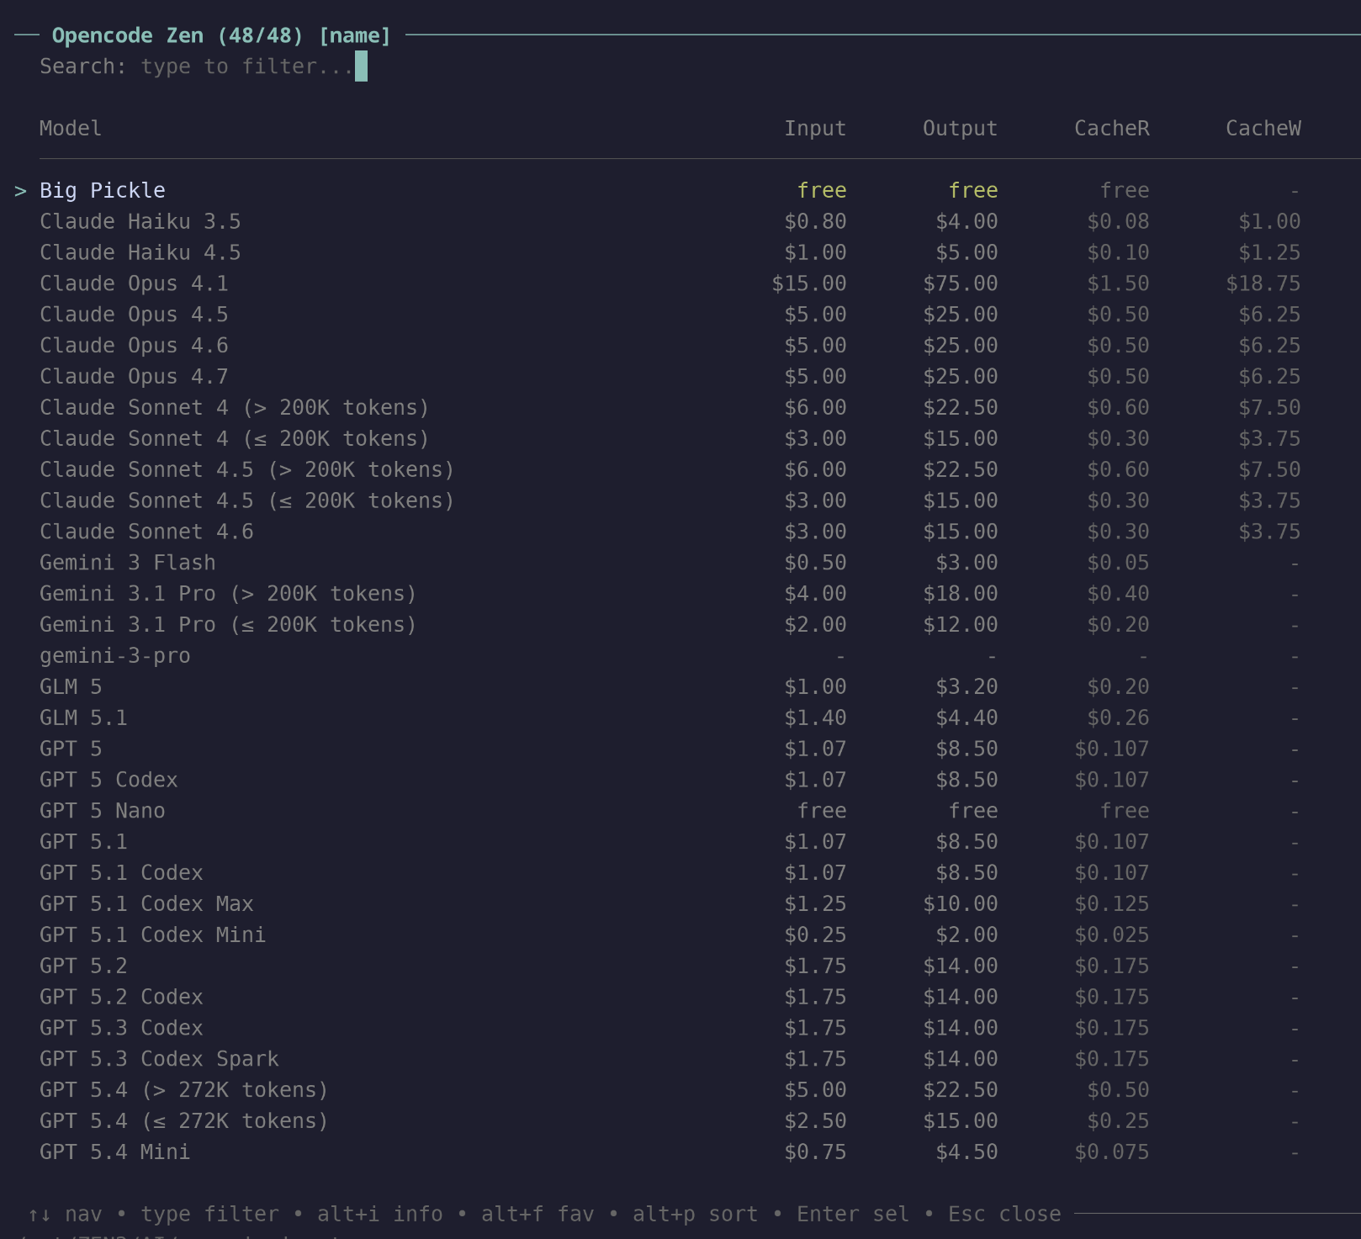Select Claude Opus 4.1 in the list
Screen dimensions: 1361x1239
[670, 284]
